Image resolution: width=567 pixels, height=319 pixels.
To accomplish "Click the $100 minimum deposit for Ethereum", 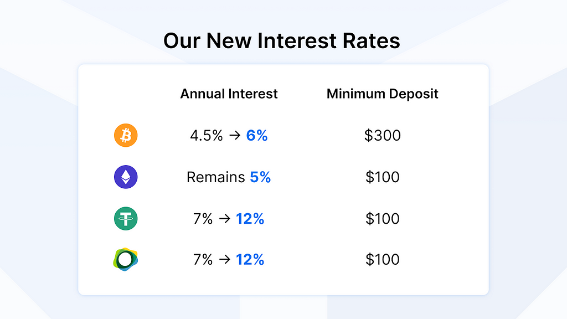I will point(383,177).
